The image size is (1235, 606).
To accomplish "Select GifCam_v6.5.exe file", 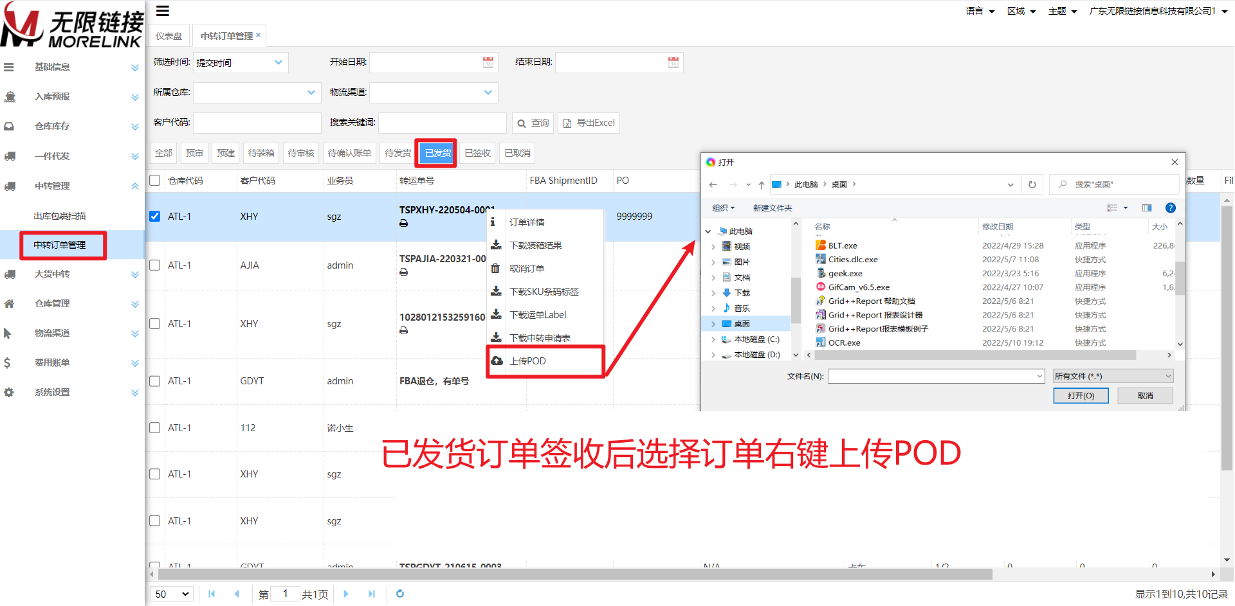I will [x=859, y=287].
